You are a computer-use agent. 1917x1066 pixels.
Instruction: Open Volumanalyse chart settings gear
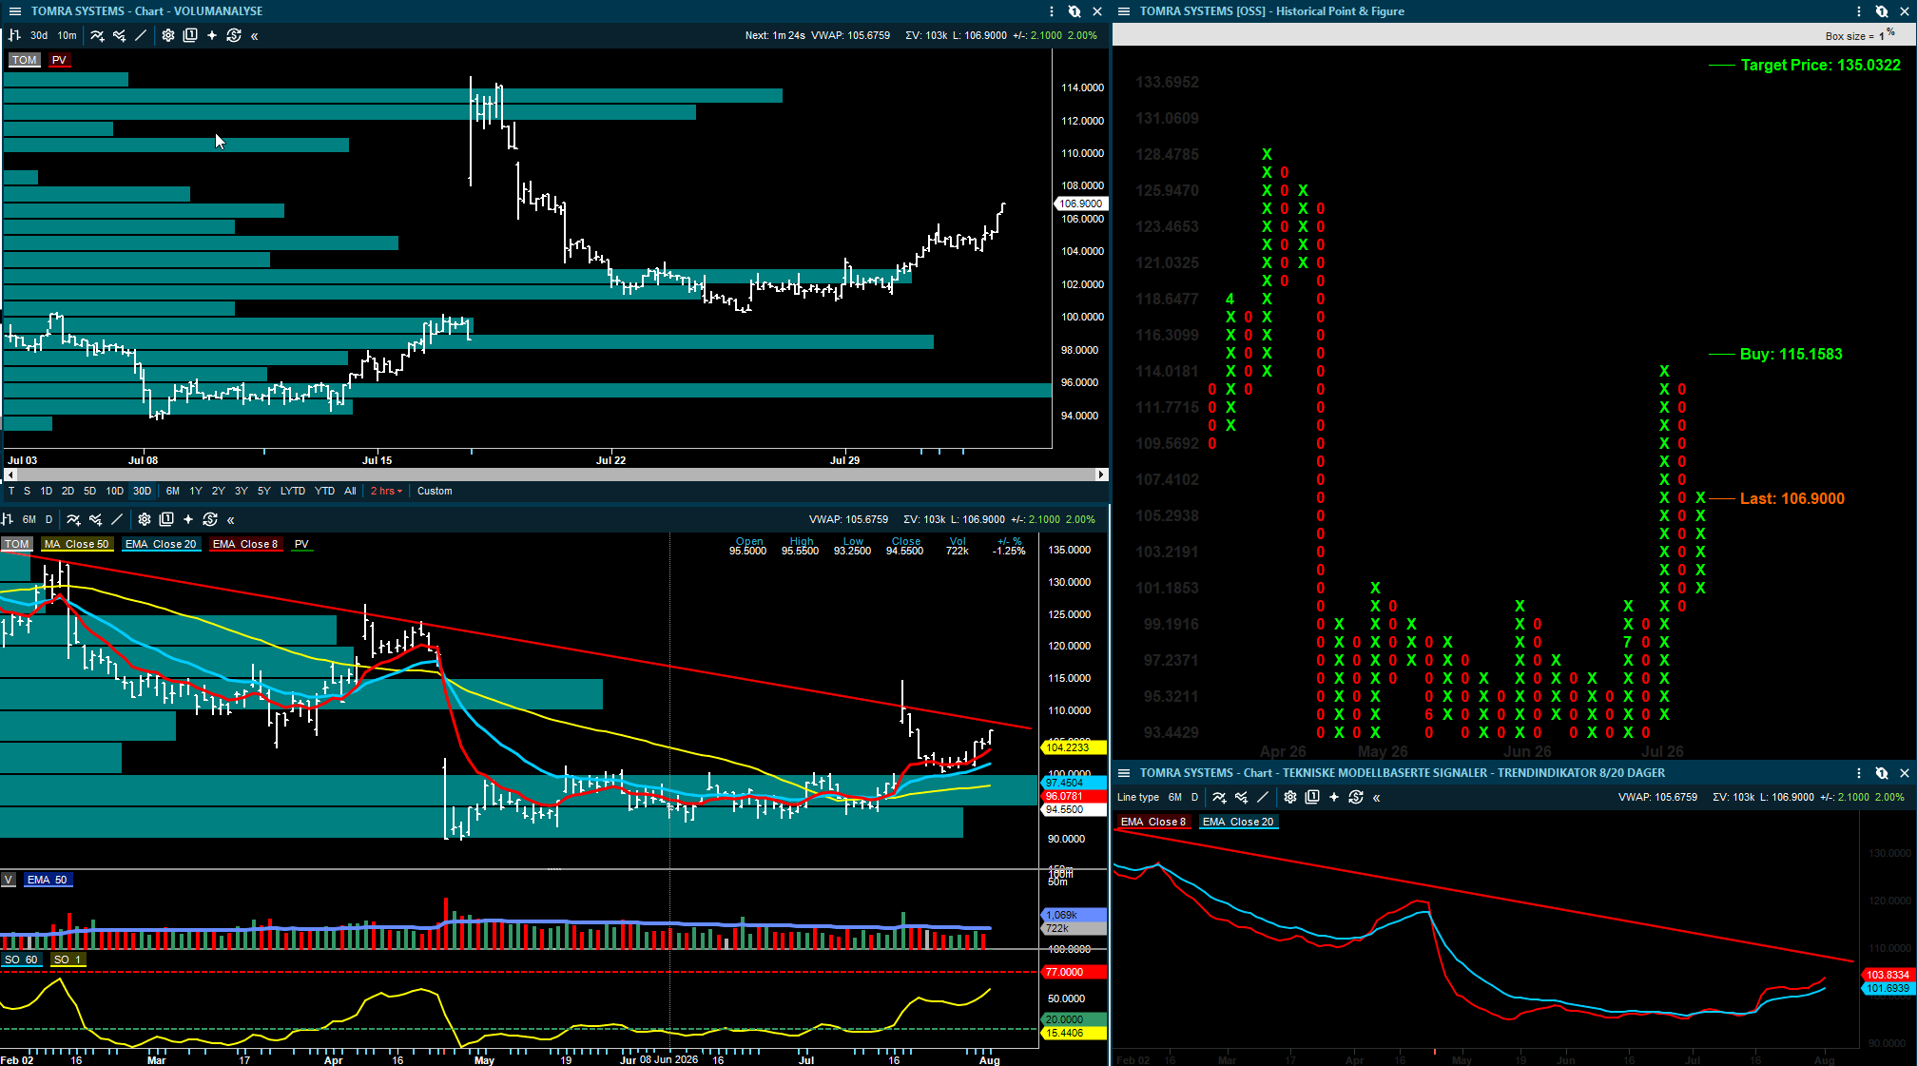[168, 35]
